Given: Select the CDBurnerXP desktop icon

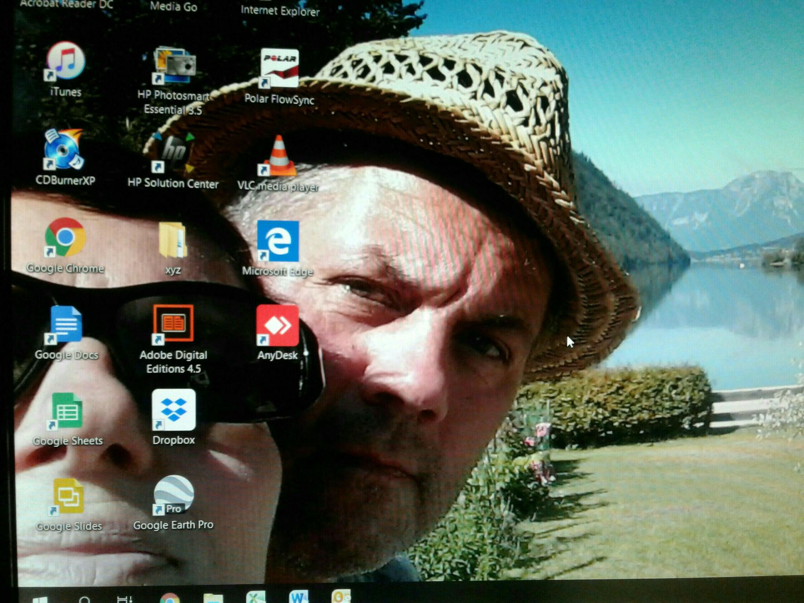Looking at the screenshot, I should coord(64,150).
